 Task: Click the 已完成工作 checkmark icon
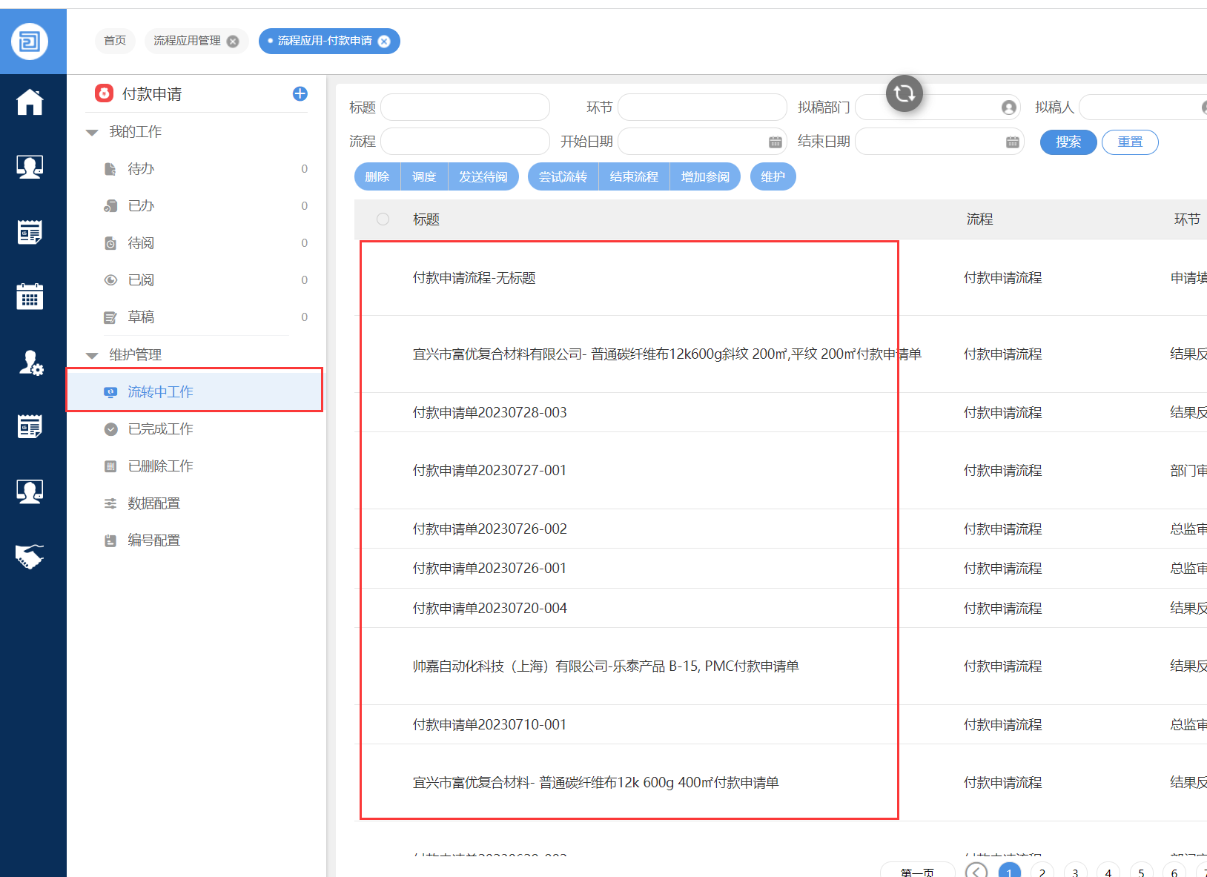(x=111, y=429)
